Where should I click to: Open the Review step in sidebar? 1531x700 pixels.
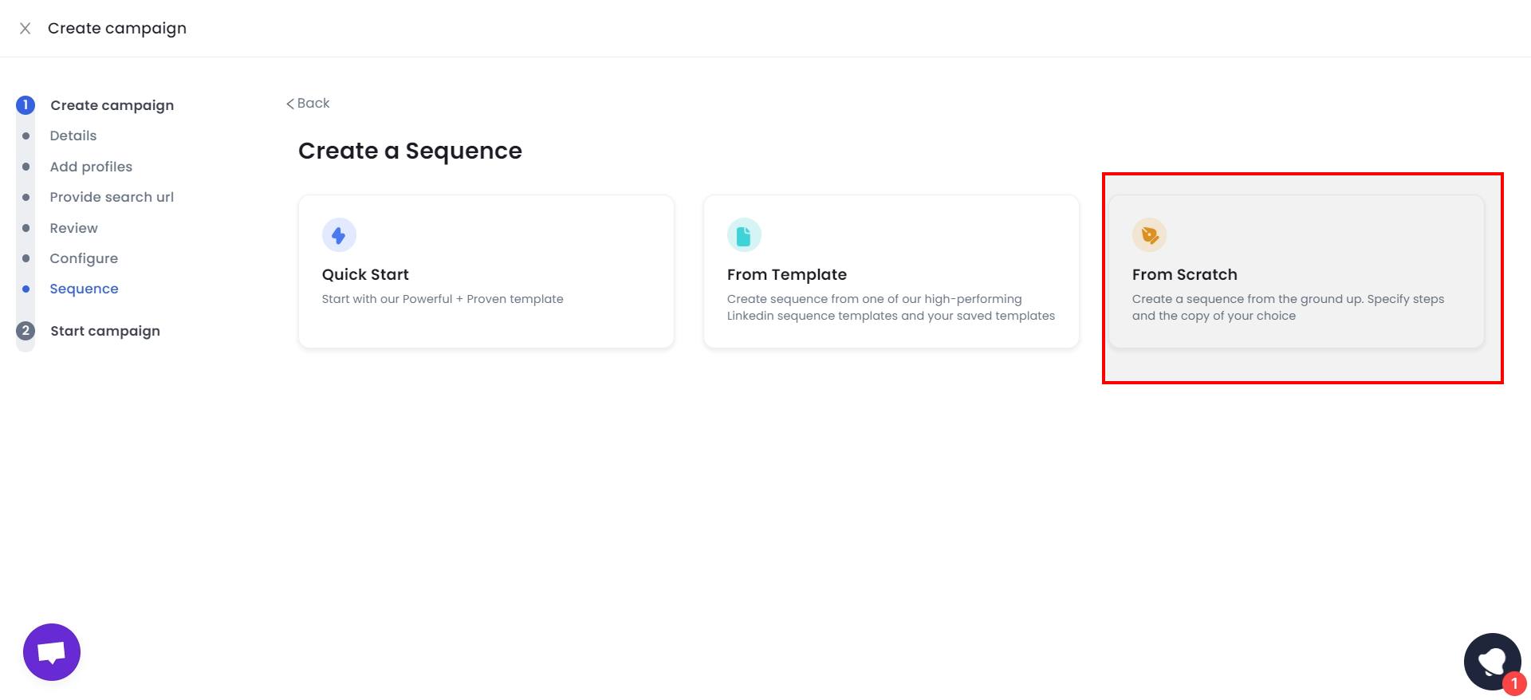(x=74, y=228)
